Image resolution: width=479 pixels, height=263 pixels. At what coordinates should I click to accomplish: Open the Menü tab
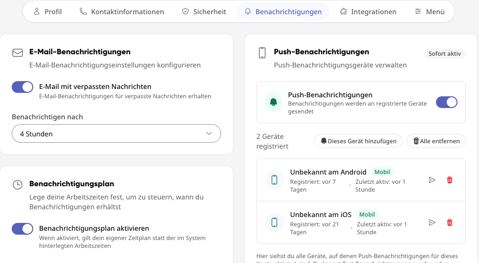[430, 12]
